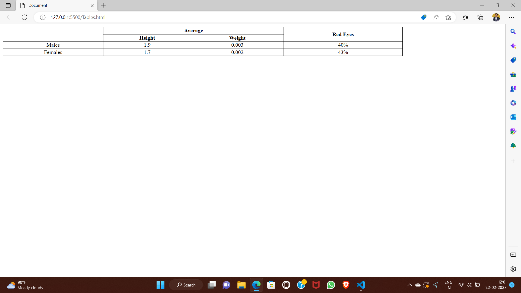The width and height of the screenshot is (521, 293).
Task: Refresh the page with the reload icon
Action: point(24,17)
